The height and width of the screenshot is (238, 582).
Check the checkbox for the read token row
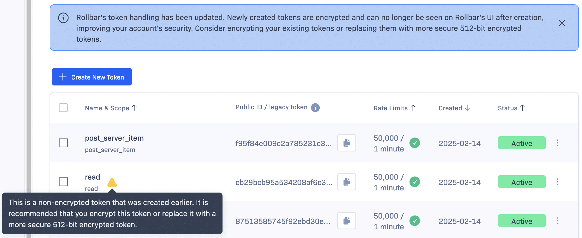tap(63, 182)
